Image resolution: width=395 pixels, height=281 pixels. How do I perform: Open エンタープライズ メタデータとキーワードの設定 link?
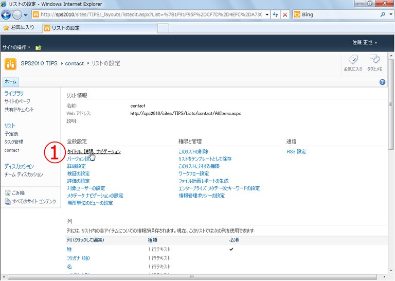219,188
